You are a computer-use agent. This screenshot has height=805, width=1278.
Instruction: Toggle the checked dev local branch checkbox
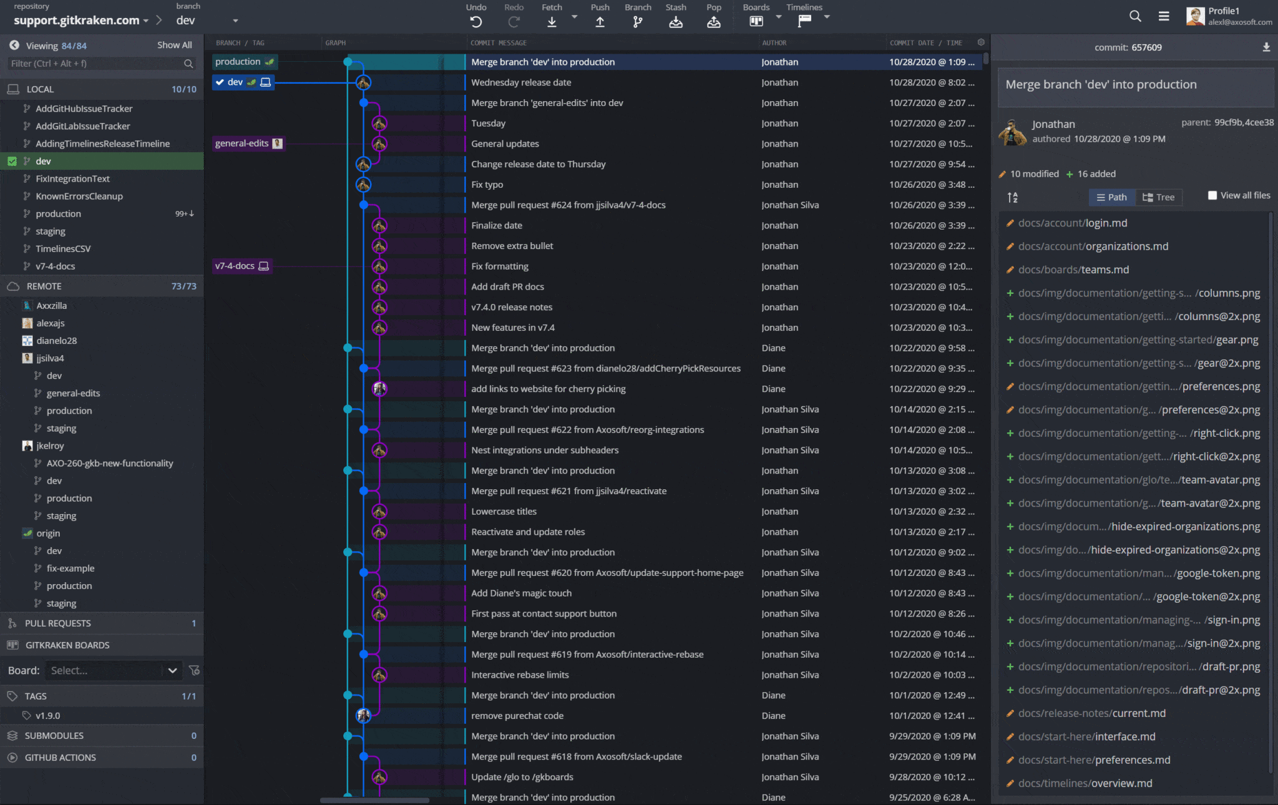pos(12,161)
